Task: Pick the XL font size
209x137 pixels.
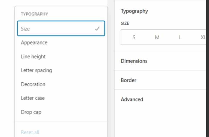Action: (203, 38)
